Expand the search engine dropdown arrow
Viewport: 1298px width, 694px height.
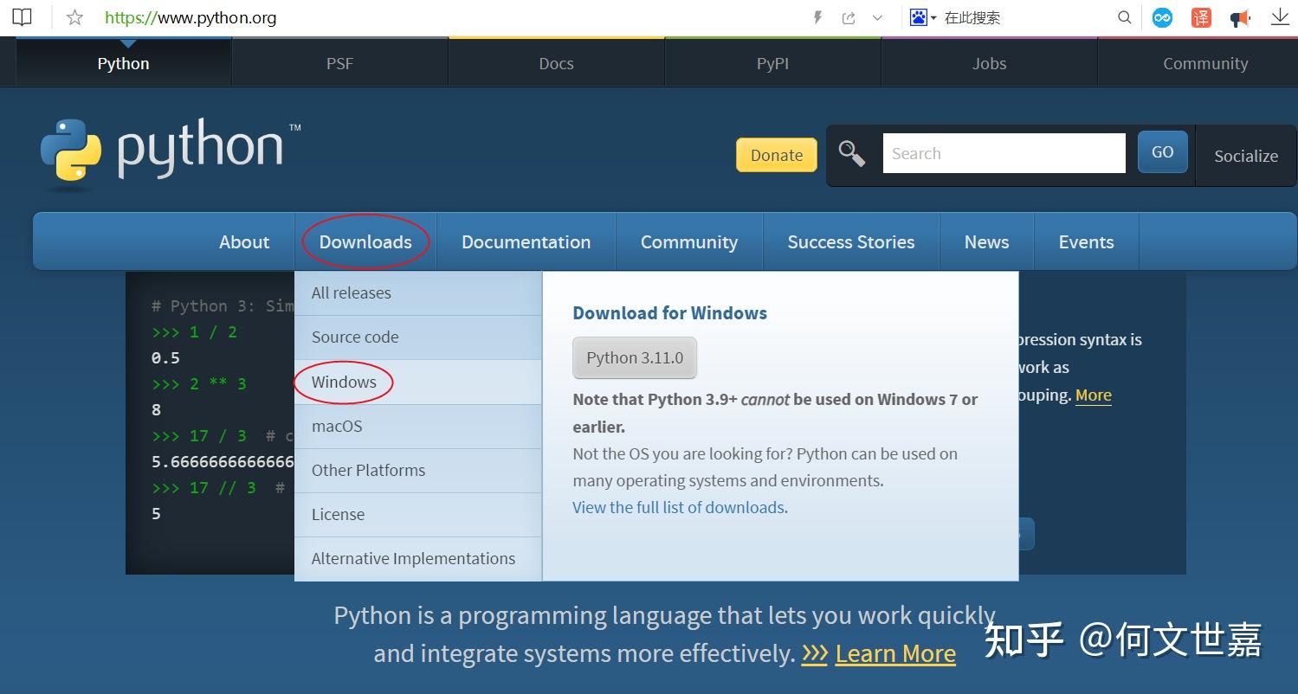pos(933,17)
